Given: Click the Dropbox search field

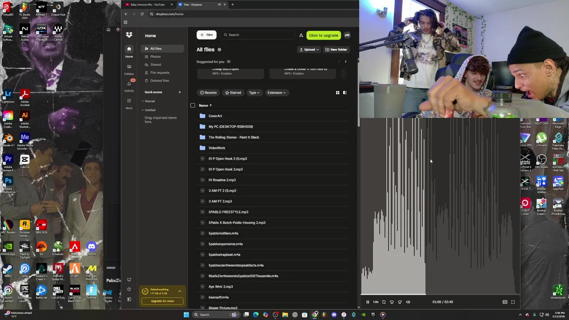Looking at the screenshot, I should point(258,35).
